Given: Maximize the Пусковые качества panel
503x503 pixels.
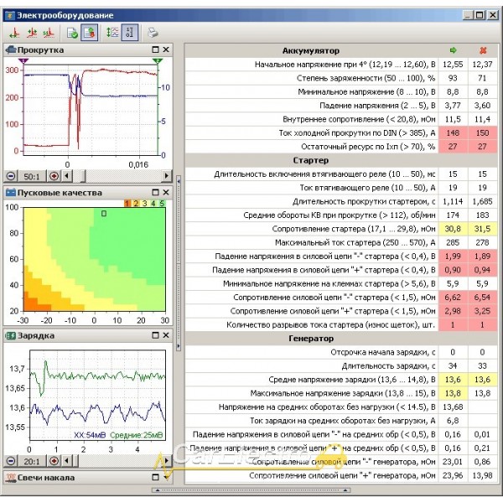Looking at the screenshot, I should [155, 193].
